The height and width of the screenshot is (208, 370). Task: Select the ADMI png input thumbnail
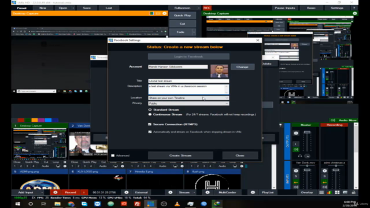[40, 182]
